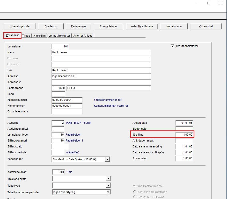Select the Lønns-/trekkarter tab
The height and width of the screenshot is (199, 227).
point(59,36)
